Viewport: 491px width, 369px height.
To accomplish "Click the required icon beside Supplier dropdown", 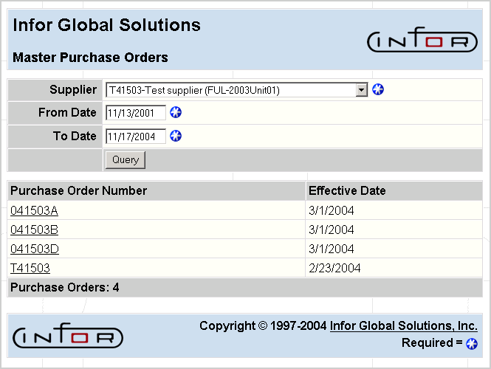I will tap(378, 90).
